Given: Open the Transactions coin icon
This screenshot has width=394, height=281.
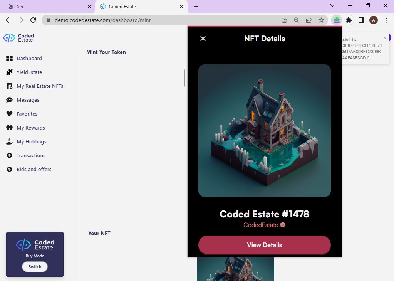Looking at the screenshot, I should pyautogui.click(x=9, y=155).
